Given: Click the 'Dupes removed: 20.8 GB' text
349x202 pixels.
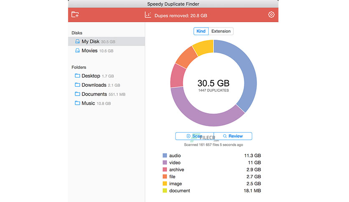Looking at the screenshot, I should [181, 15].
